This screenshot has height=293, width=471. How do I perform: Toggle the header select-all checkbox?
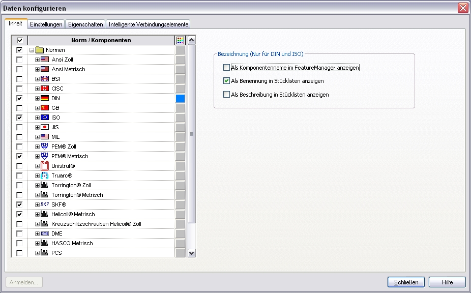[20, 40]
